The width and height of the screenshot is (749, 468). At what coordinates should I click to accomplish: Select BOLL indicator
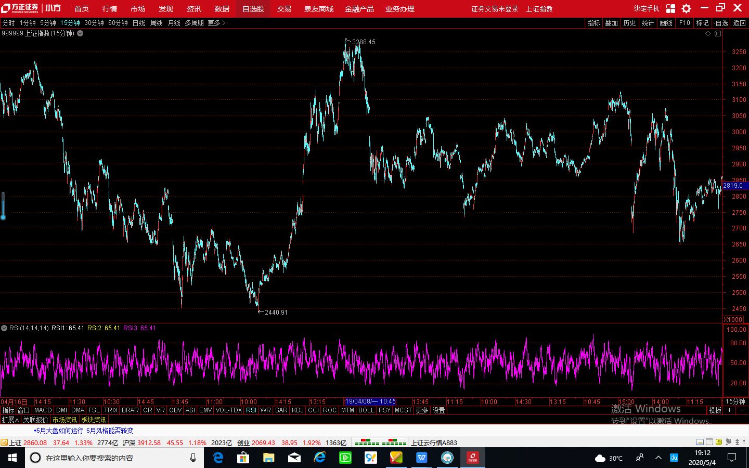(x=367, y=410)
